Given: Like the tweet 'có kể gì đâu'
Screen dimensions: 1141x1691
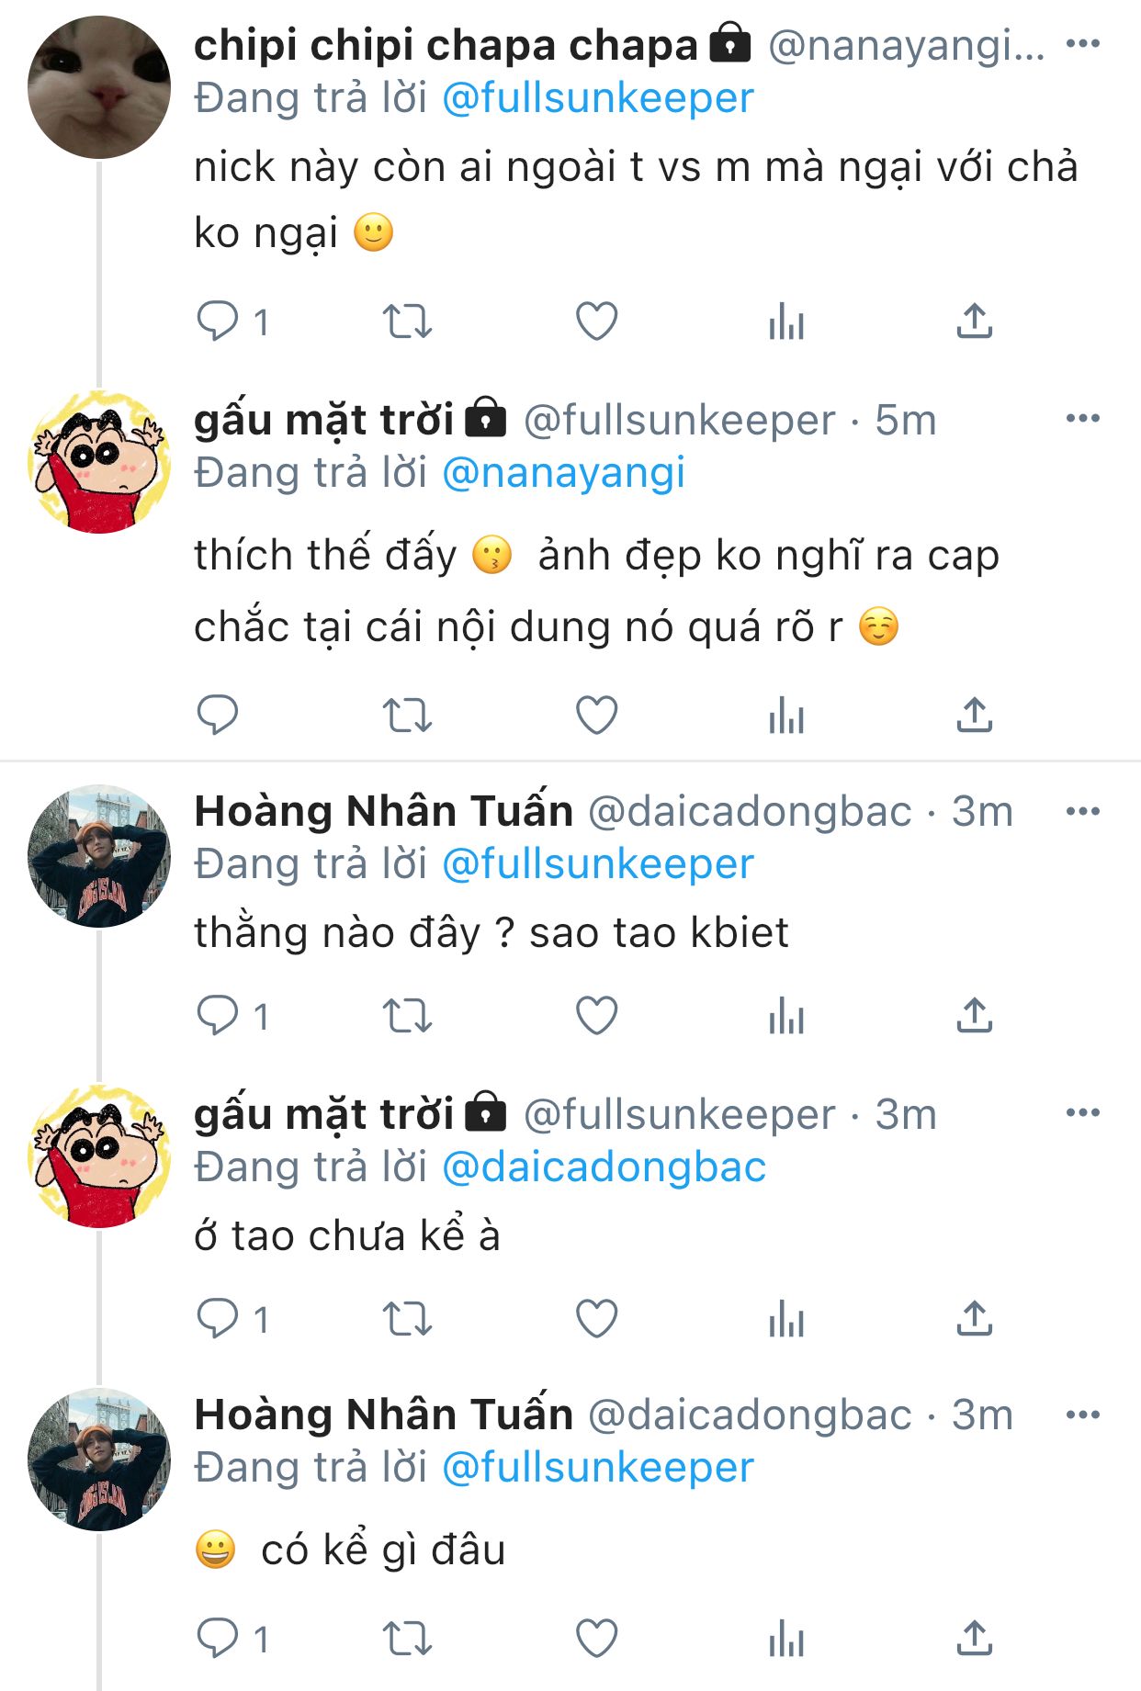Looking at the screenshot, I should 596,1638.
